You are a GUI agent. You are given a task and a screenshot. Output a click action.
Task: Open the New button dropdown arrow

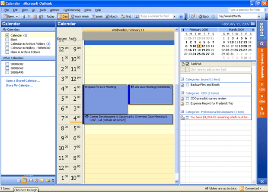click(17, 16)
